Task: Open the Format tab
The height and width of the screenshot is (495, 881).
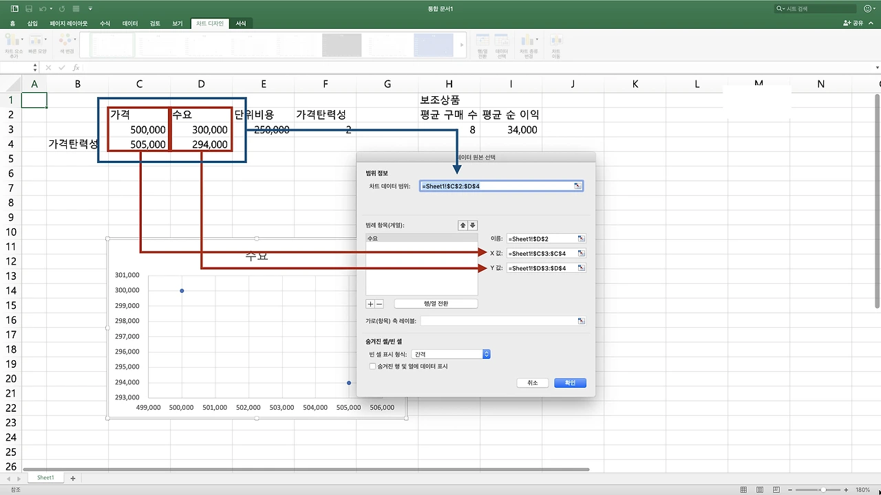Action: click(241, 23)
